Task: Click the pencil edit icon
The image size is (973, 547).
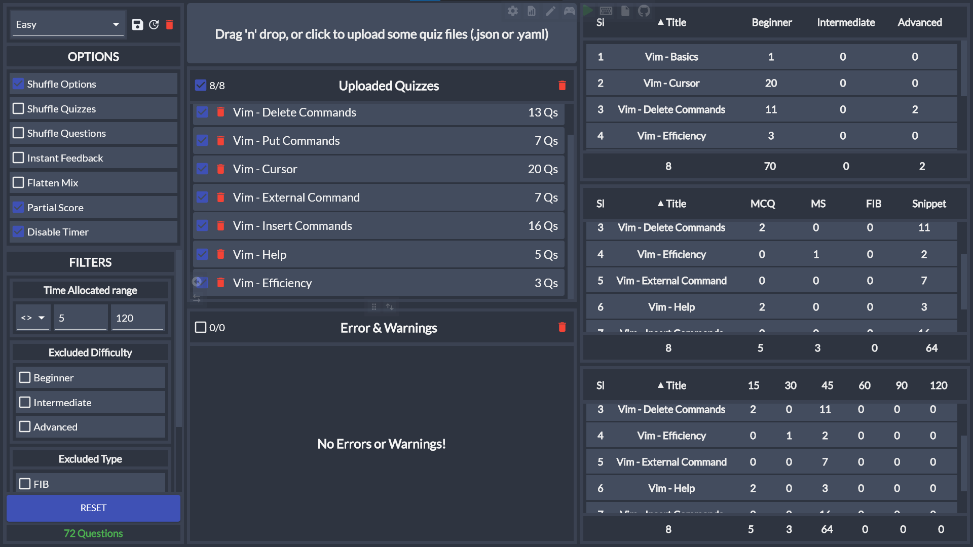Action: click(550, 11)
